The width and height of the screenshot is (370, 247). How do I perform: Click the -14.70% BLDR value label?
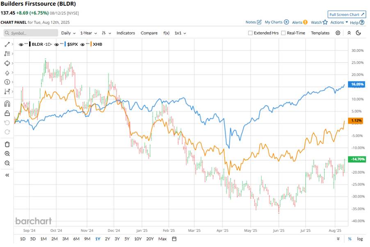pos(356,159)
